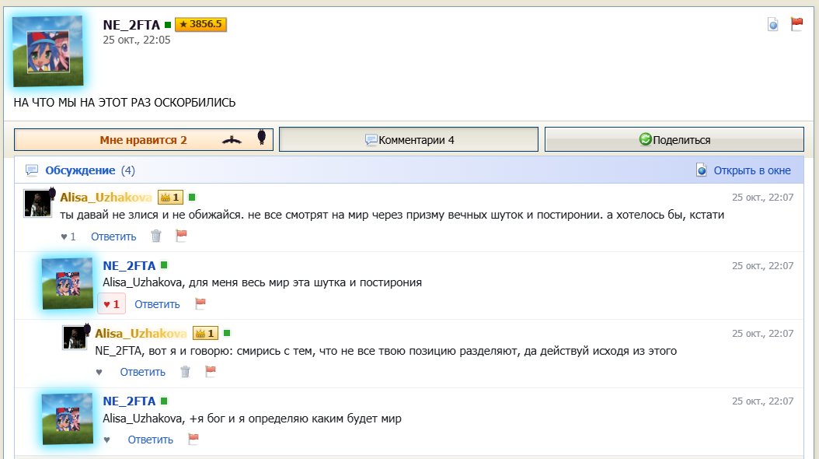Open NE_2FTA's avatar in the post header

[48, 51]
